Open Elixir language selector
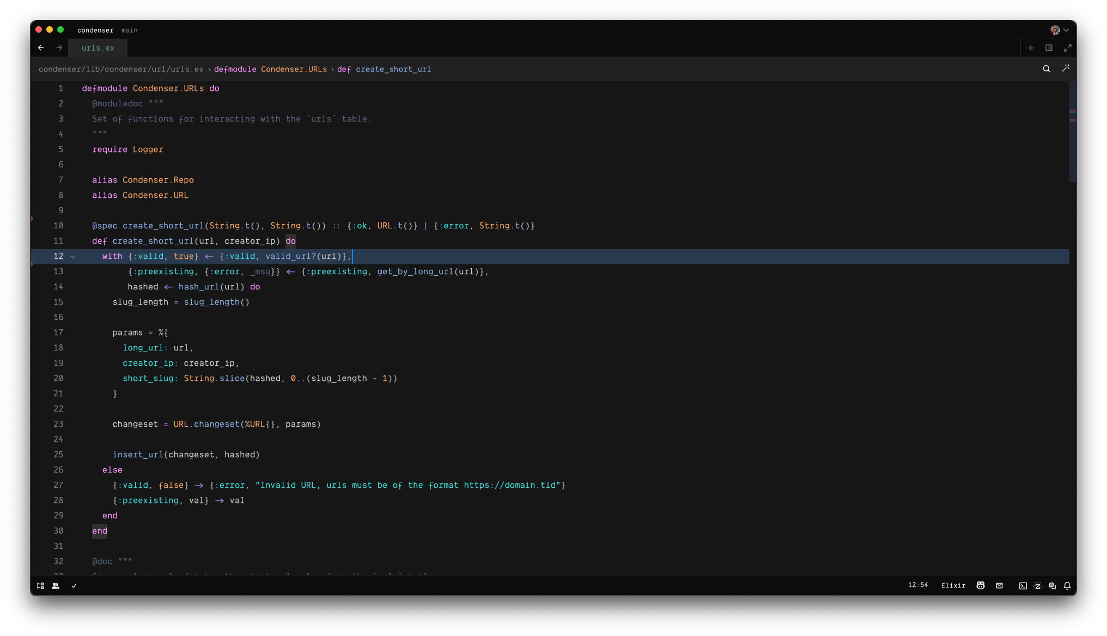 coord(953,585)
